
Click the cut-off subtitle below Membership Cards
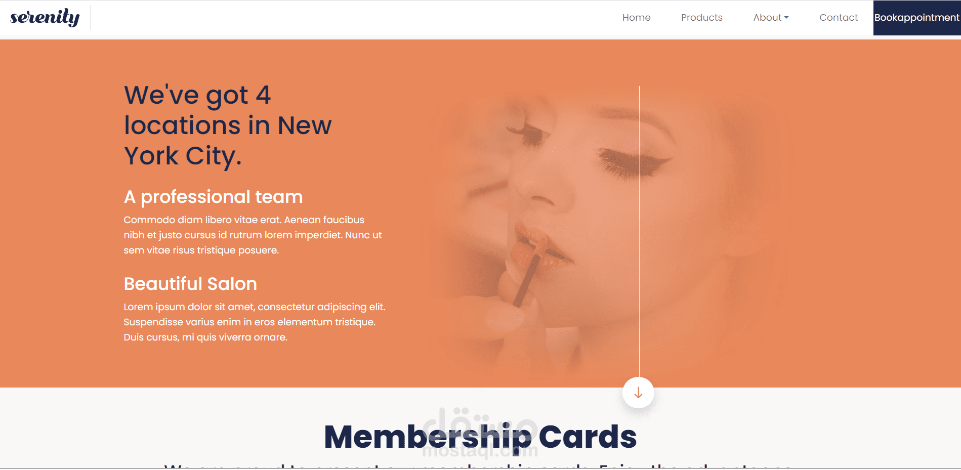coord(478,465)
